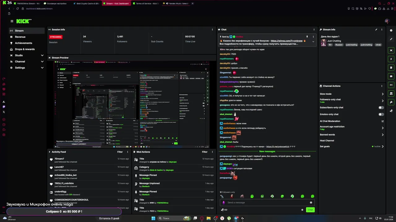Click the weather widget on taskbar
The image size is (396, 222).
(x=9, y=218)
